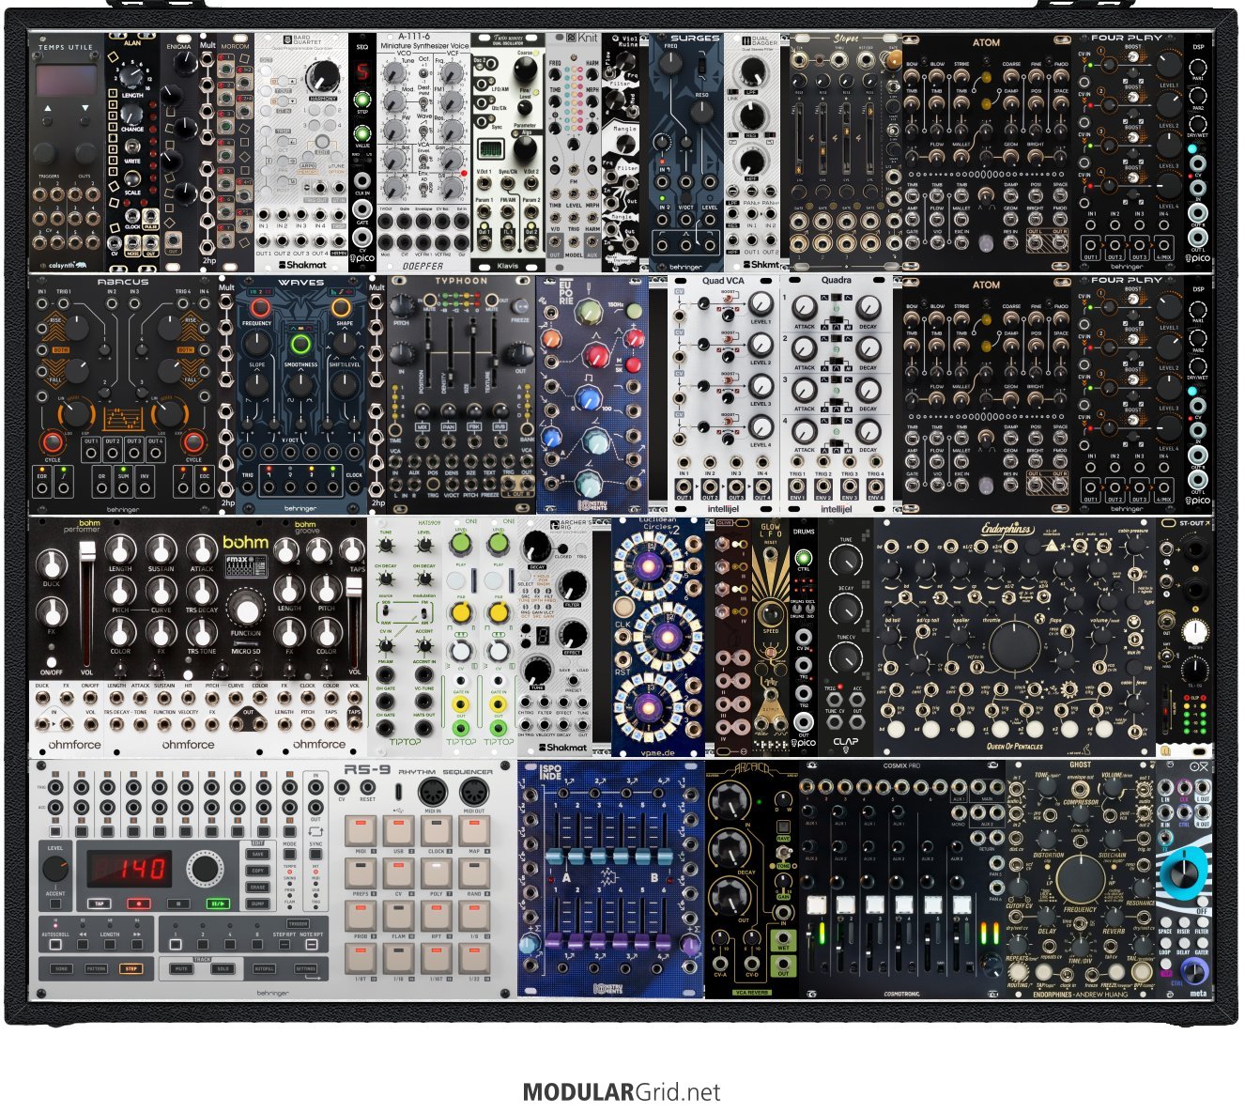Click the RS-9 red tempo display showing 140
Screen dimensions: 1245x1112
pyautogui.click(x=130, y=869)
